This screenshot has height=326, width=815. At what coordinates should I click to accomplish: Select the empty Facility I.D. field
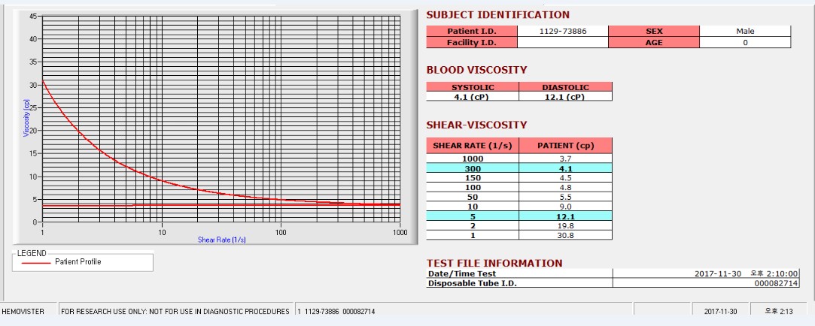point(563,43)
